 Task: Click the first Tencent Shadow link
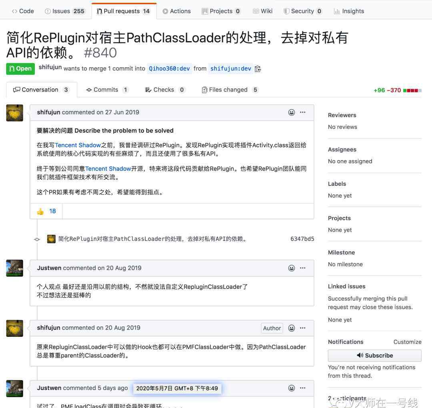click(78, 145)
